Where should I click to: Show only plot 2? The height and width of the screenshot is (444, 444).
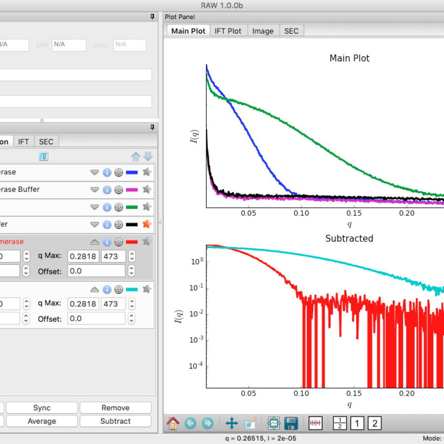[374, 424]
